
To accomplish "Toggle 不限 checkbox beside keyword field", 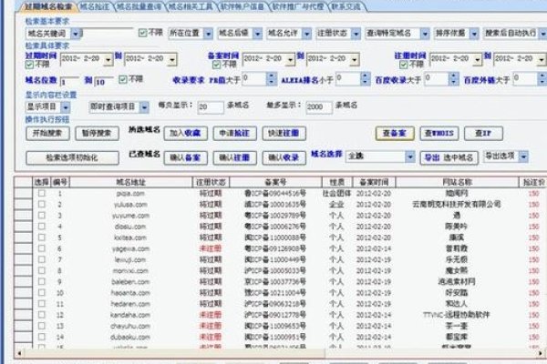I will click(x=142, y=33).
